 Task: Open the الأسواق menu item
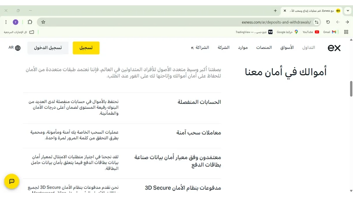287,48
